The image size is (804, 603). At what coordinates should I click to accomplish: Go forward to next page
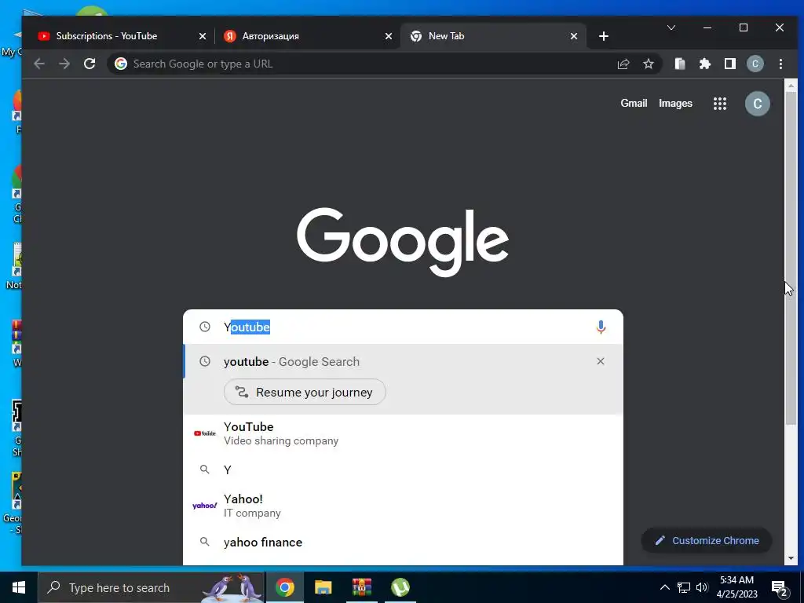64,64
